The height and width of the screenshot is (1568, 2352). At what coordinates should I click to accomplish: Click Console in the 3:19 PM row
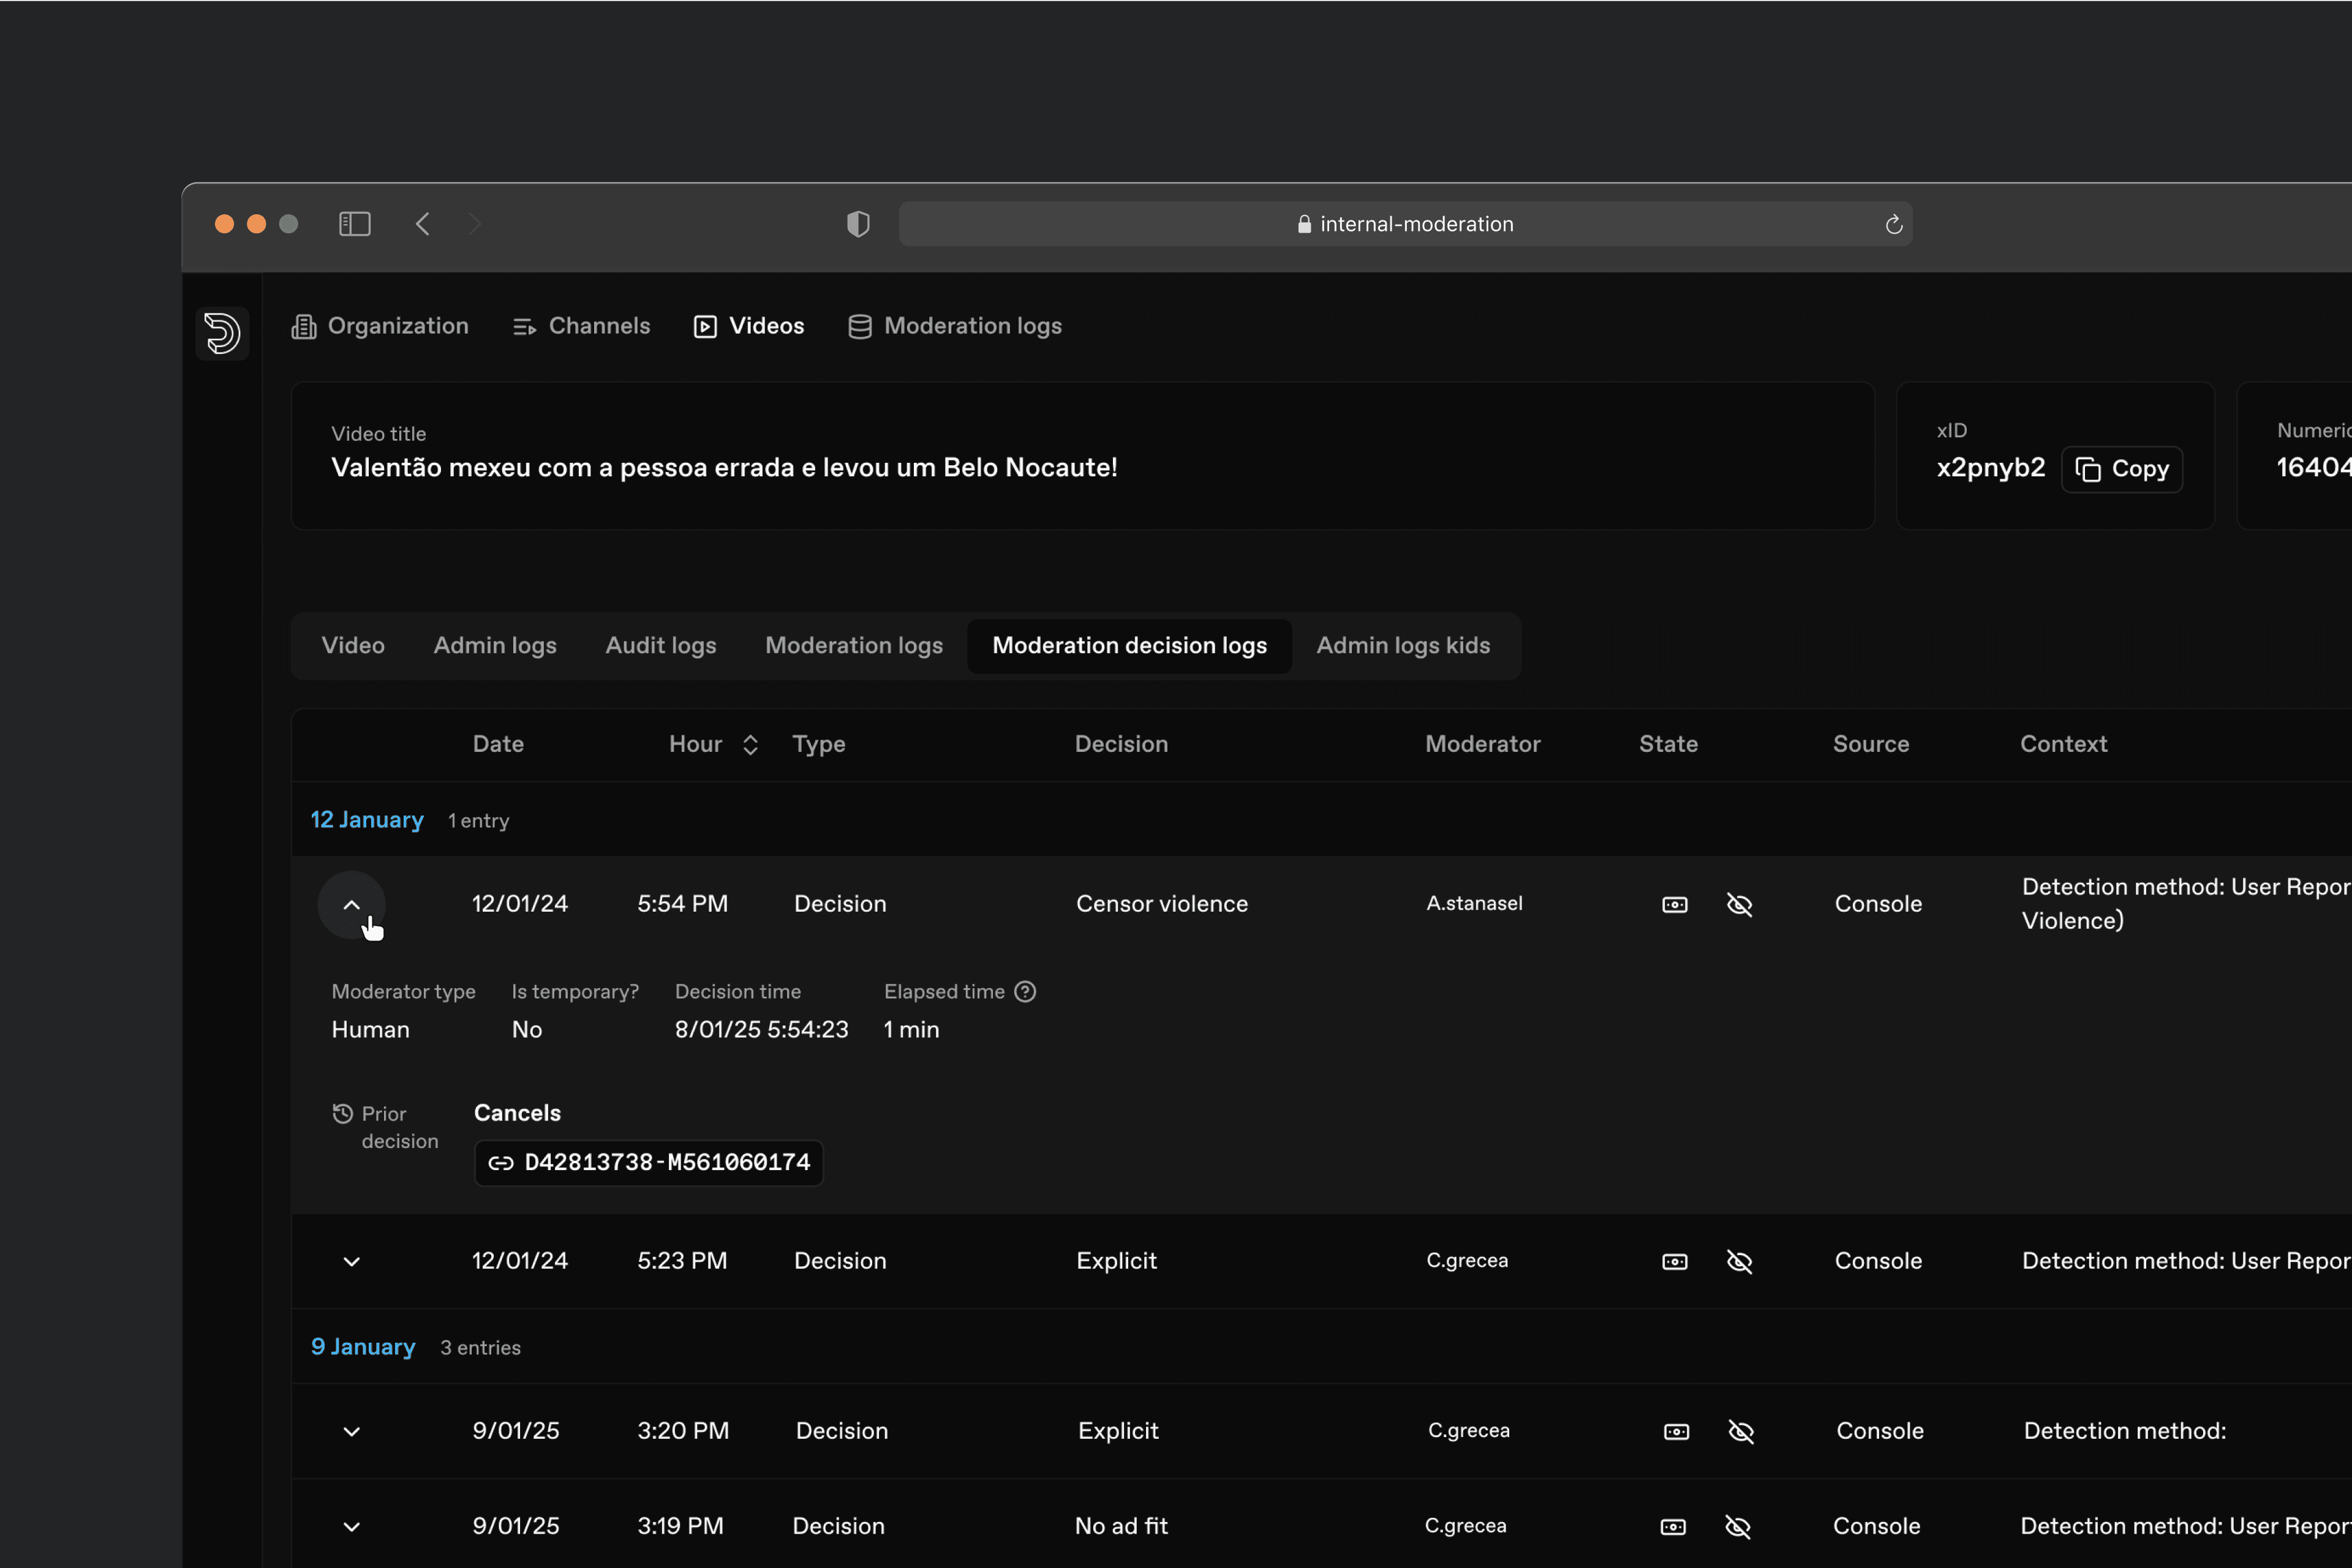(1877, 1526)
